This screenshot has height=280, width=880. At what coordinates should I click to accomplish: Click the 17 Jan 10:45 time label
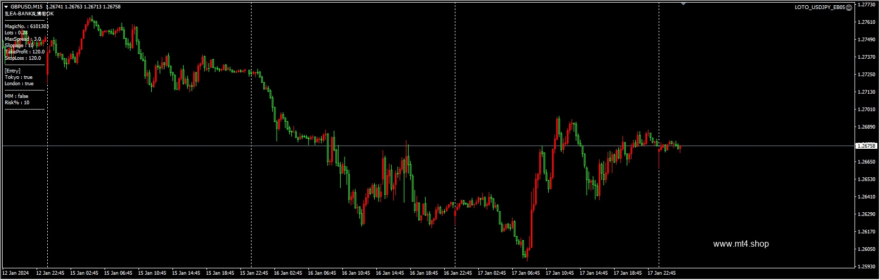pos(559,274)
